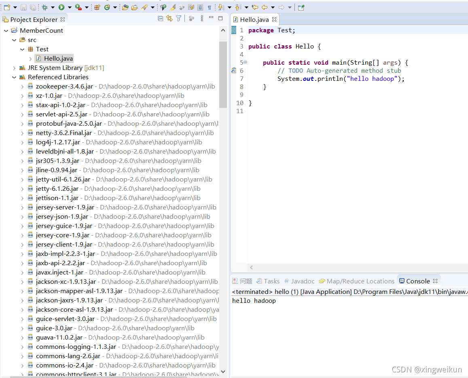The image size is (468, 378).
Task: Click the Save toolbar icon
Action: (23, 7)
